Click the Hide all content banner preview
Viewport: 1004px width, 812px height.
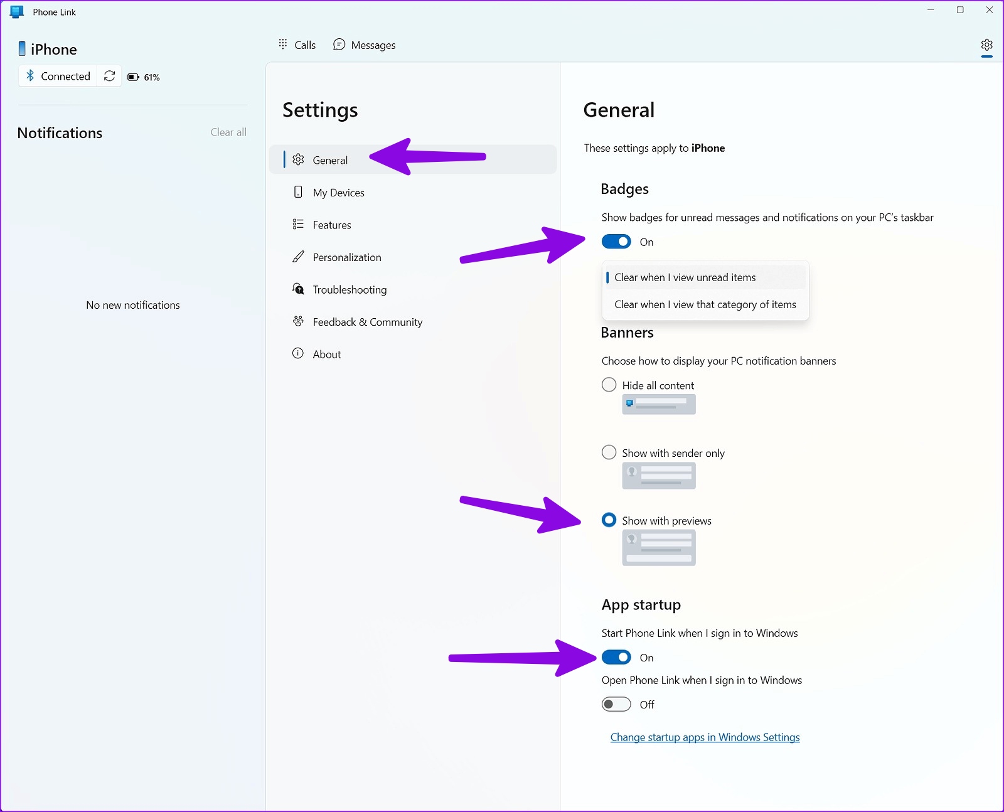[659, 405]
